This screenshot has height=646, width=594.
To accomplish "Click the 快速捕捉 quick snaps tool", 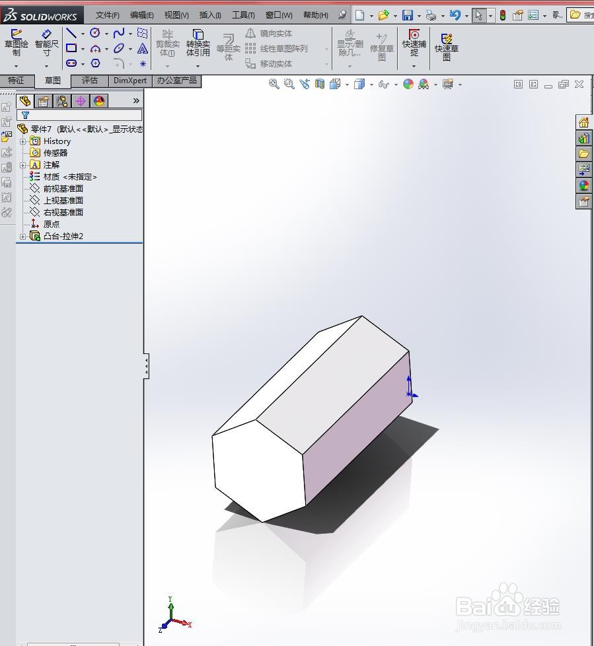I will (414, 43).
